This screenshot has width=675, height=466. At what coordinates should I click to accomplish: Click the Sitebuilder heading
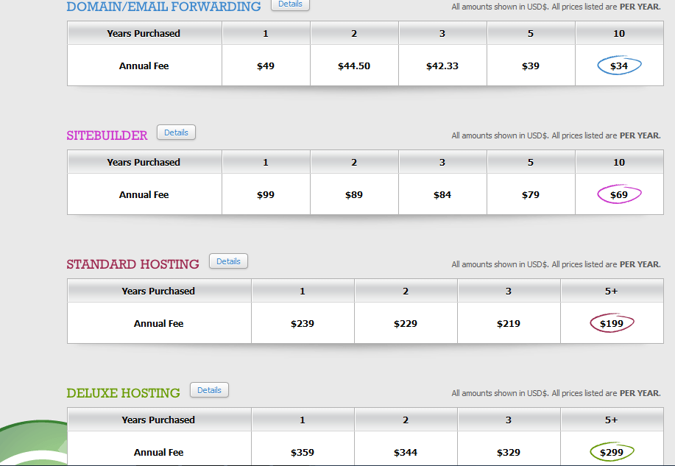coord(107,135)
